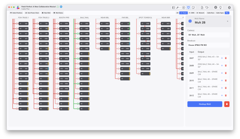
Task: Delete output row 2609 with trash icon
Action: point(226,73)
